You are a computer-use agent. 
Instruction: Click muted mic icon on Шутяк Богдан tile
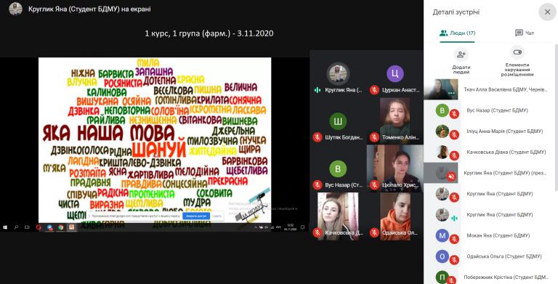318,137
